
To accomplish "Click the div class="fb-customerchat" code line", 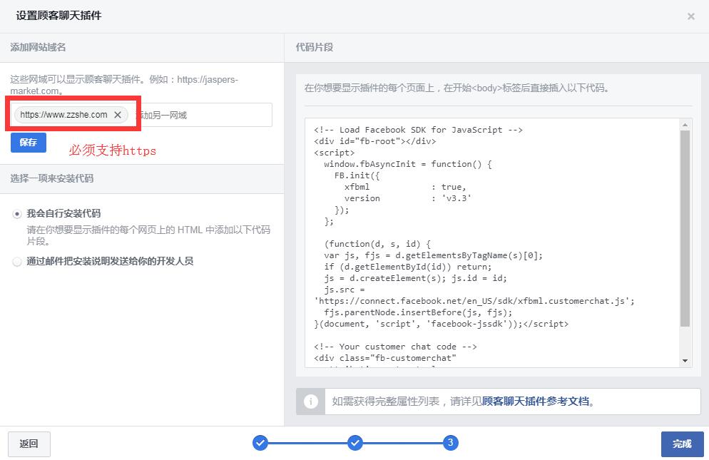I will click(385, 358).
